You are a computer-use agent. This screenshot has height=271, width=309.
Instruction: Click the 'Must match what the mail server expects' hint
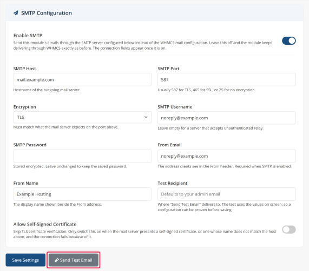(x=65, y=127)
